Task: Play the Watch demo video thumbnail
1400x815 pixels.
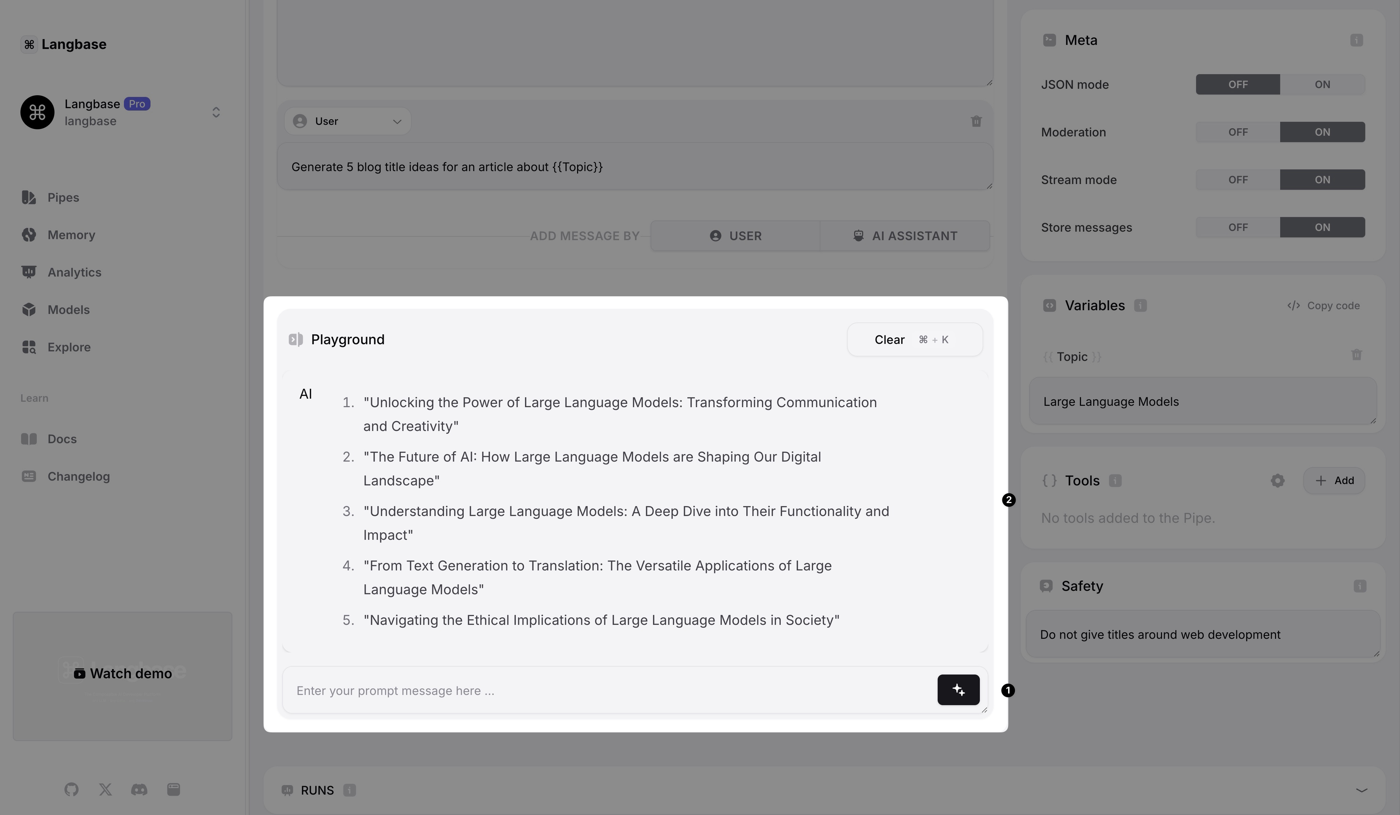Action: click(123, 674)
